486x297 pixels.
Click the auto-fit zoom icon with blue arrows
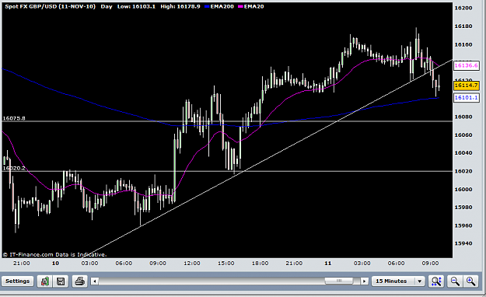coord(436,281)
